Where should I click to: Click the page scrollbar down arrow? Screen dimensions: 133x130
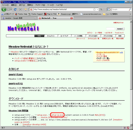tap(131, 125)
